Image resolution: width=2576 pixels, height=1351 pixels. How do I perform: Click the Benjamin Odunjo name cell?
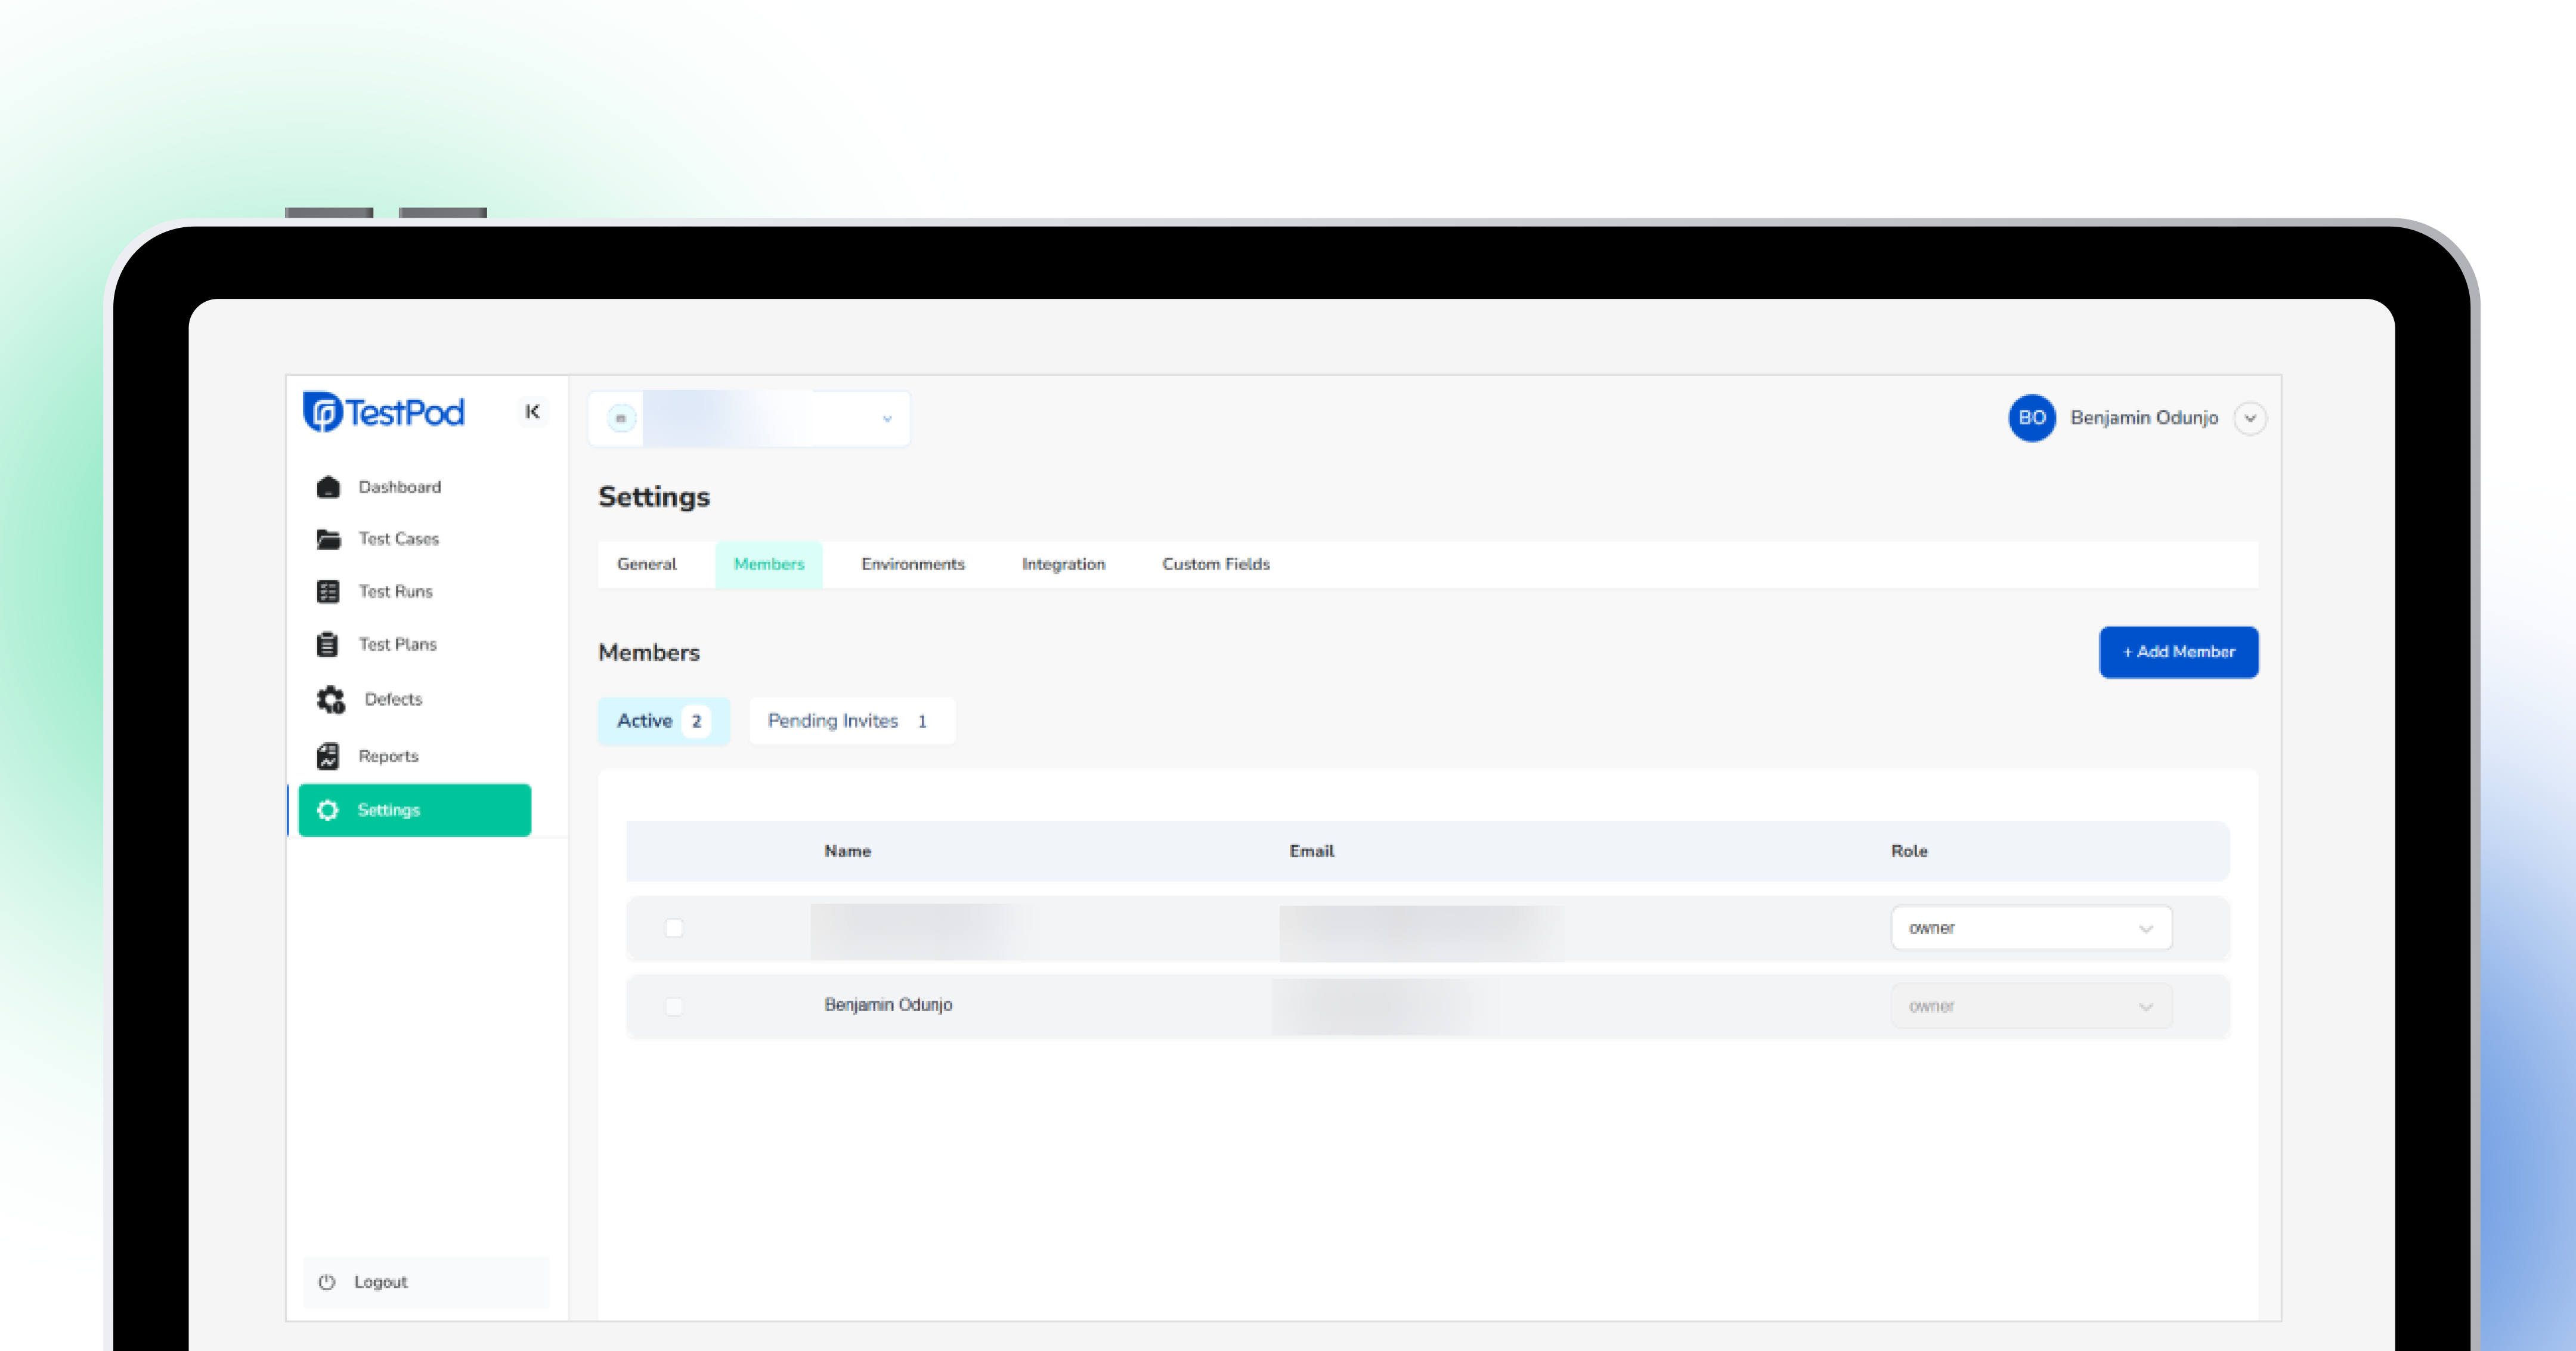coord(888,1005)
